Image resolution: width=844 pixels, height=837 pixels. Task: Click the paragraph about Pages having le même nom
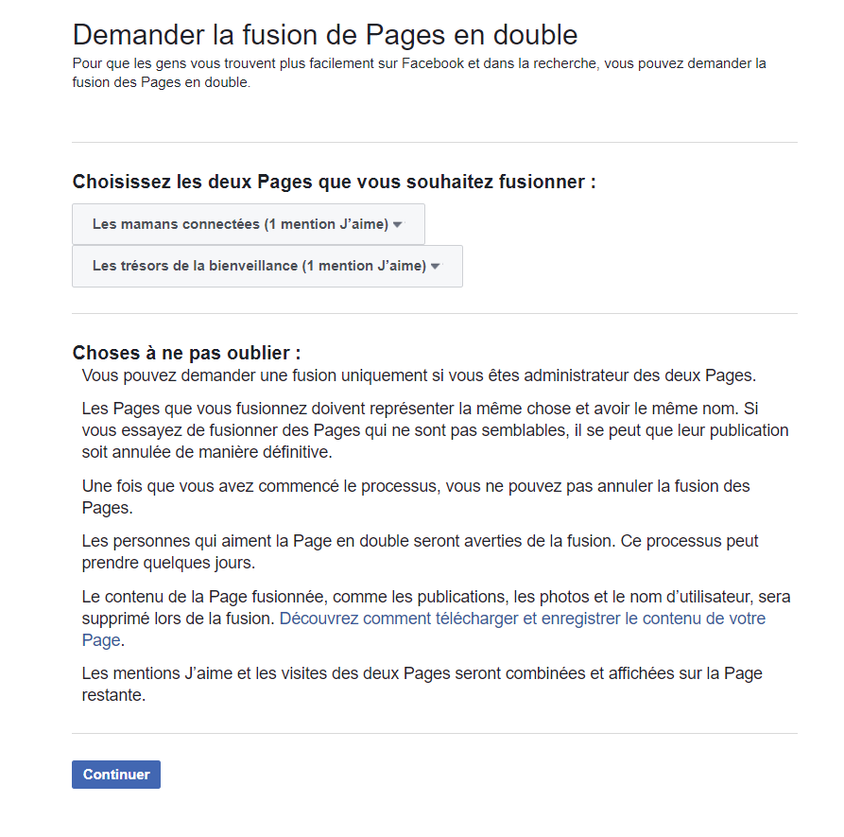436,430
